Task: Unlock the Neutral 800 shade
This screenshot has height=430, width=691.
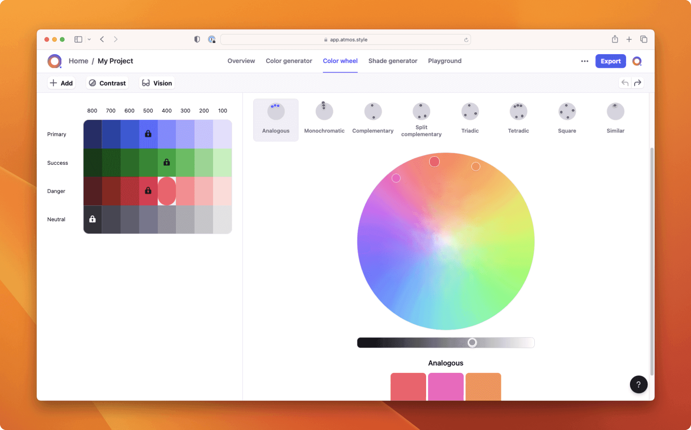Action: pos(92,219)
